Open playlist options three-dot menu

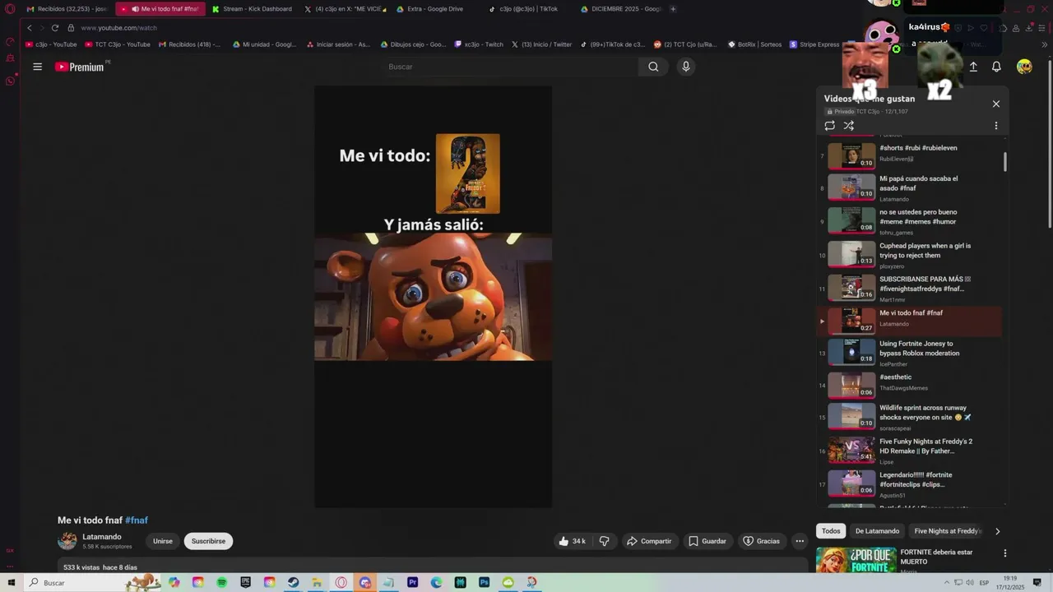(x=995, y=126)
